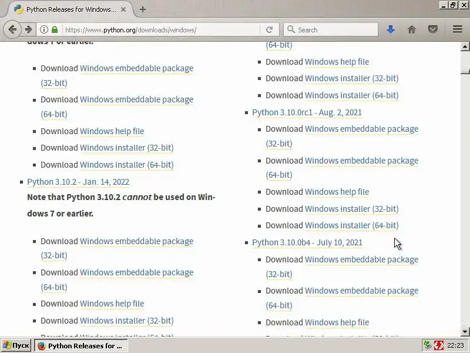Download the 3.10.0rc1 embeddable package (32-bit)
The image size is (470, 353).
click(361, 129)
